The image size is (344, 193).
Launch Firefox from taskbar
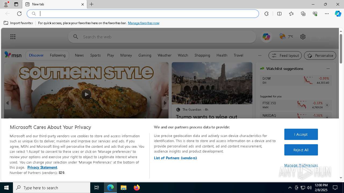tap(137, 188)
